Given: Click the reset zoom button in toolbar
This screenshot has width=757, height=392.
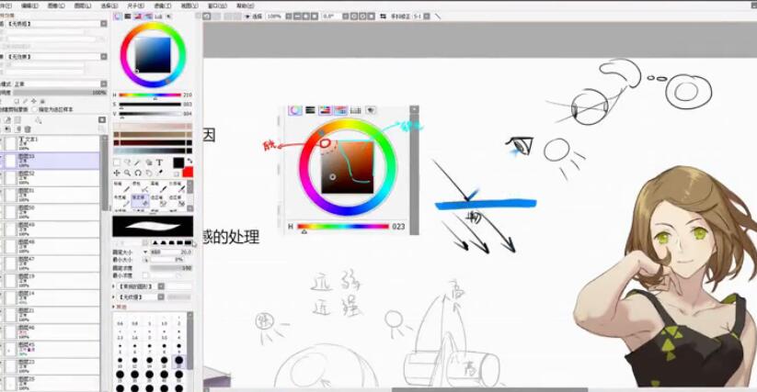Looking at the screenshot, I should 315,17.
